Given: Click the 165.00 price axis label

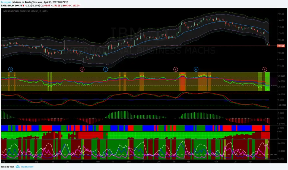Looking at the screenshot, I should click(x=281, y=40).
